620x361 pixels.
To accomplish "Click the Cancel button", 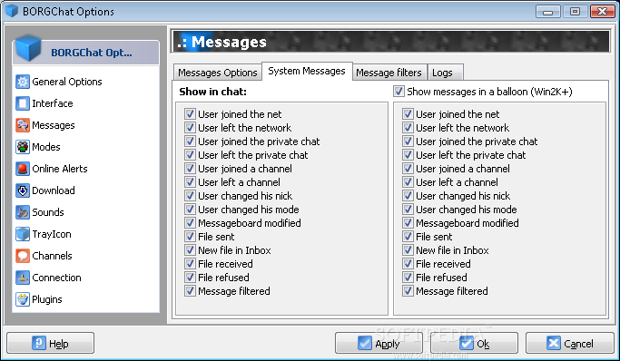I will click(569, 343).
